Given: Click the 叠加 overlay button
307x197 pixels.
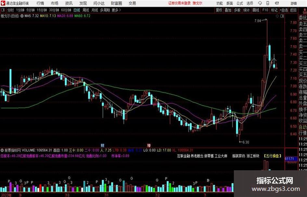Looking at the screenshot, I should pyautogui.click(x=228, y=10).
